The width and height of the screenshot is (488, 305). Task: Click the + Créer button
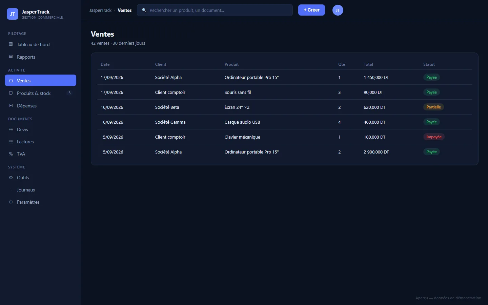[x=311, y=10]
